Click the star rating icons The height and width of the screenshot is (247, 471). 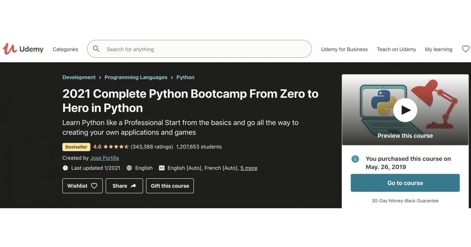(116, 147)
